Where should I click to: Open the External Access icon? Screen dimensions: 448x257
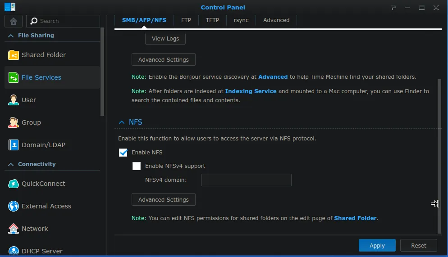pos(14,206)
